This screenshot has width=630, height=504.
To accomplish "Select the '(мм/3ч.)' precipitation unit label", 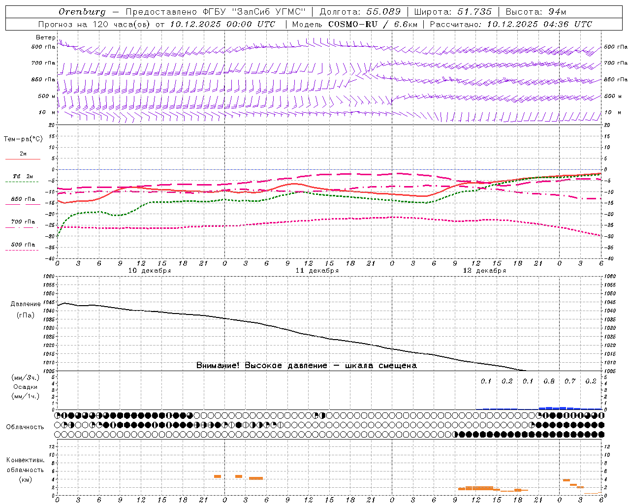I will click(x=25, y=378).
